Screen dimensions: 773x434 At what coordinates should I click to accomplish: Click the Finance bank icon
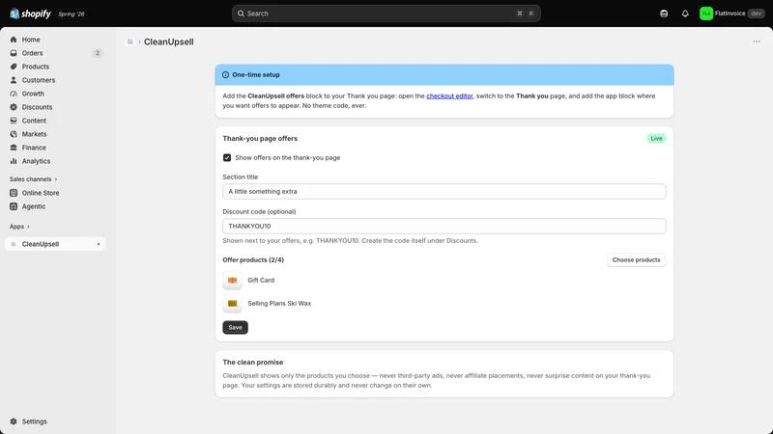(x=14, y=148)
